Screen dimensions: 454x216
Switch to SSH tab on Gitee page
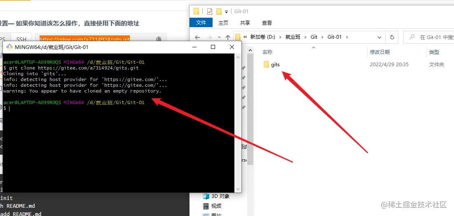21,39
